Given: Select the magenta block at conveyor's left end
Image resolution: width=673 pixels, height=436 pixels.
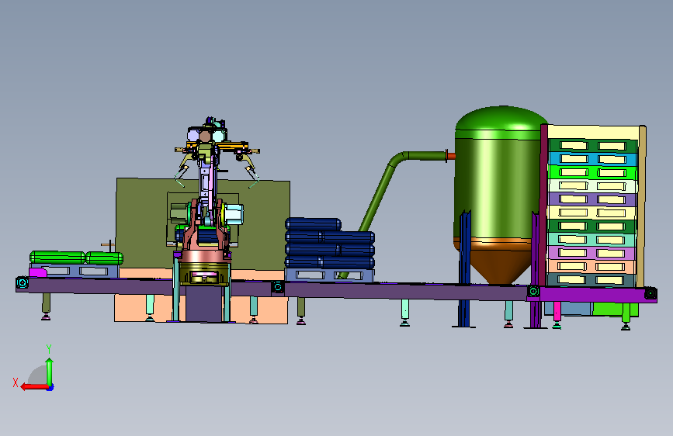Looking at the screenshot, I should click(x=37, y=272).
